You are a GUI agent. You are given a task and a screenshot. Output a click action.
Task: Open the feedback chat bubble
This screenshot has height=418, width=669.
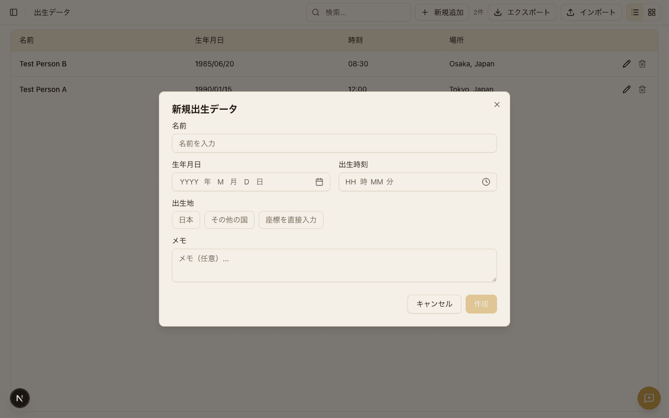649,398
